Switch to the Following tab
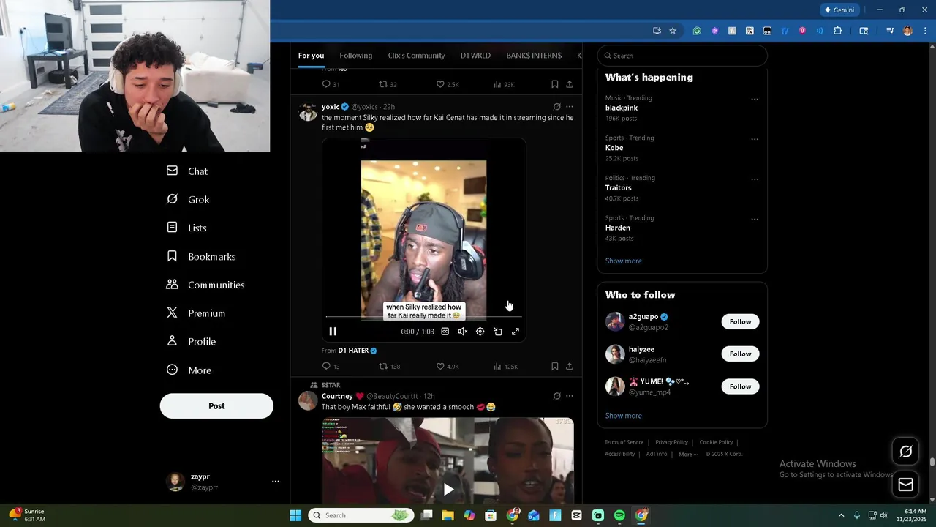This screenshot has width=936, height=527. (x=356, y=56)
